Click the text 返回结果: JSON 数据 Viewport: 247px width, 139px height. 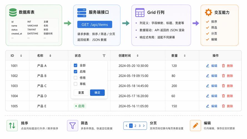(92, 40)
